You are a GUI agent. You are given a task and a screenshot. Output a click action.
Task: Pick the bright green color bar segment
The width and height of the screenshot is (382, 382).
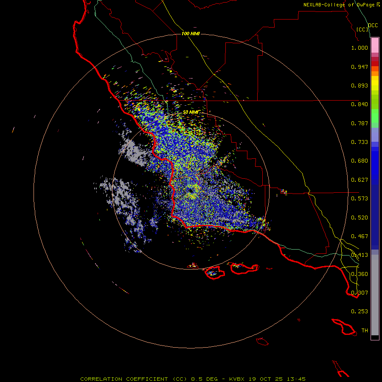click(x=375, y=116)
